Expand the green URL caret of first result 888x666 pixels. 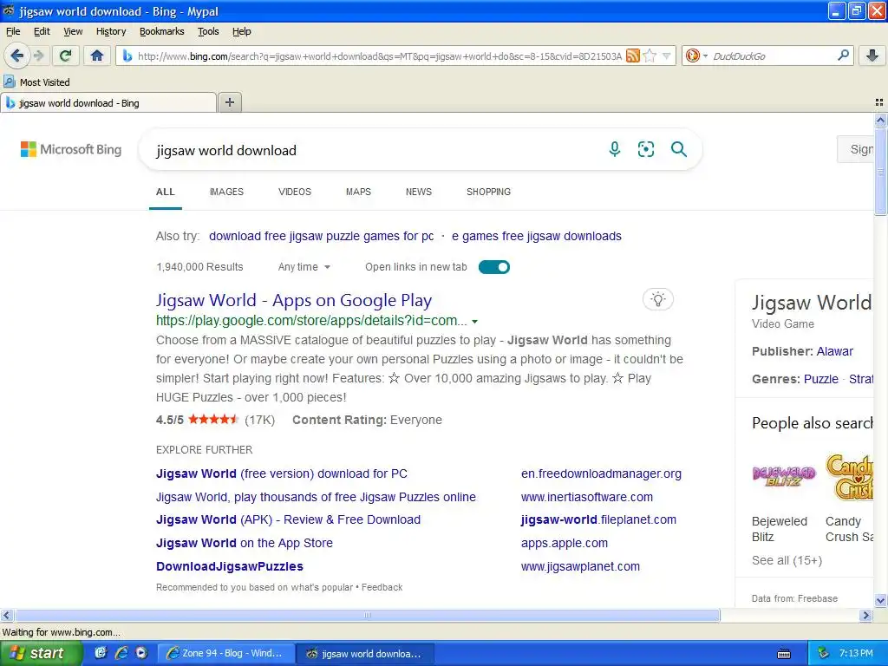click(x=474, y=321)
